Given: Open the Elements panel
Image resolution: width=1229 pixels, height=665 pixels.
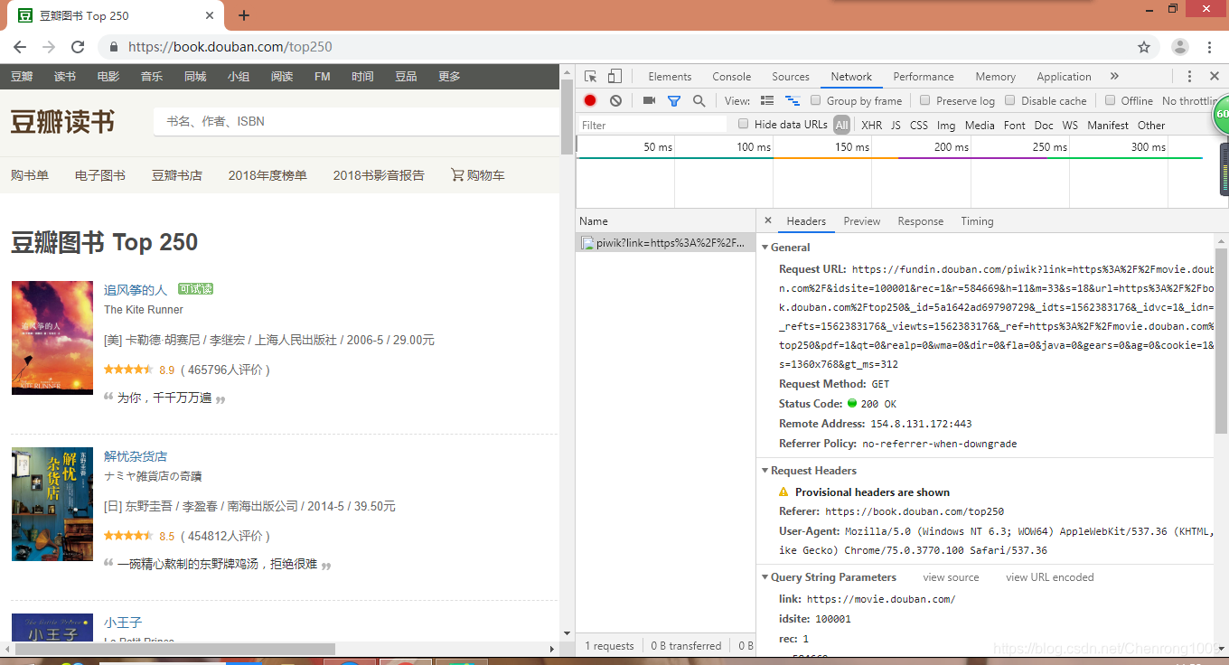Looking at the screenshot, I should coord(670,77).
